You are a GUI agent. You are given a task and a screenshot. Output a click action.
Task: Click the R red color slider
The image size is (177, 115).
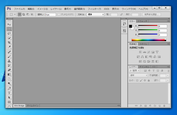148,26
